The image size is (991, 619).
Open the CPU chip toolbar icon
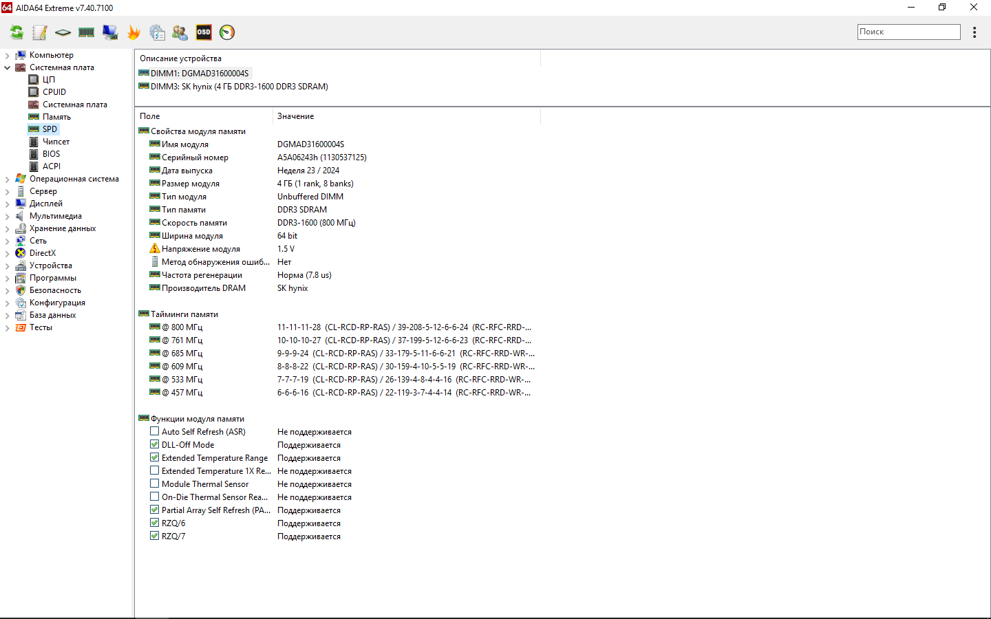[x=63, y=32]
